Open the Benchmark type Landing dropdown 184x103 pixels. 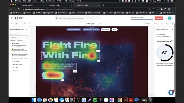pos(19,37)
